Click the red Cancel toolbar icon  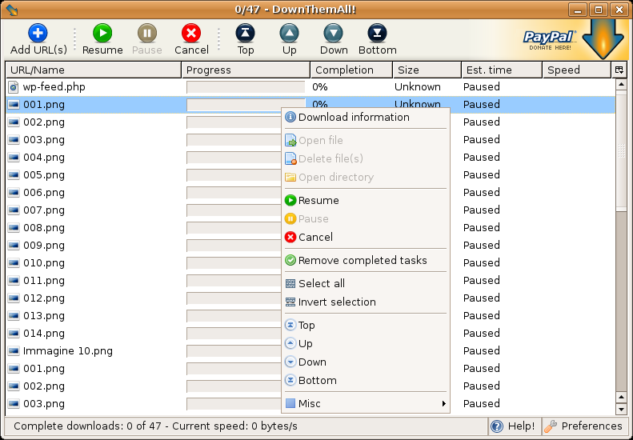click(x=190, y=34)
